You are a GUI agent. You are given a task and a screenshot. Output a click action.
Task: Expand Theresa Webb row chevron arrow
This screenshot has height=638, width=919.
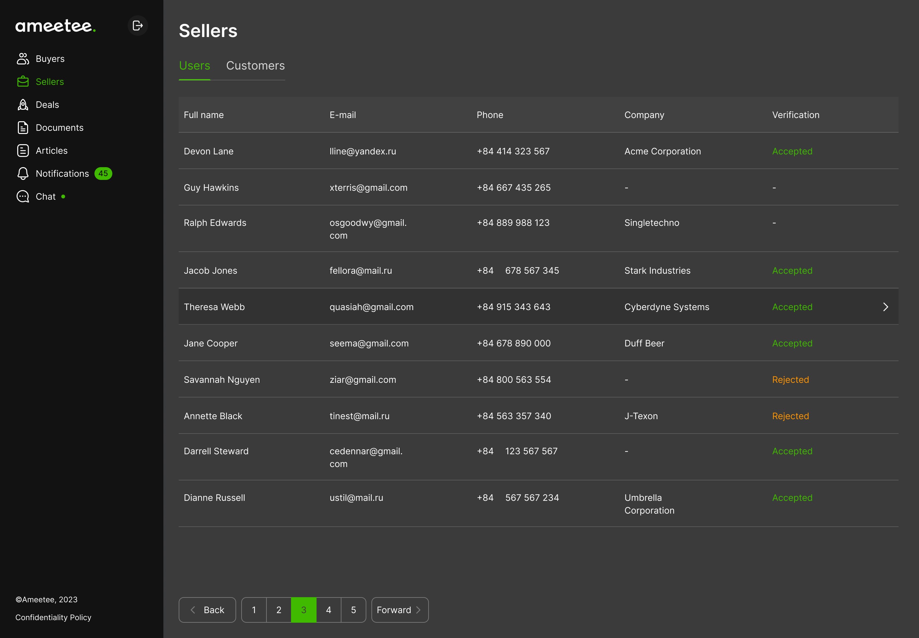885,307
